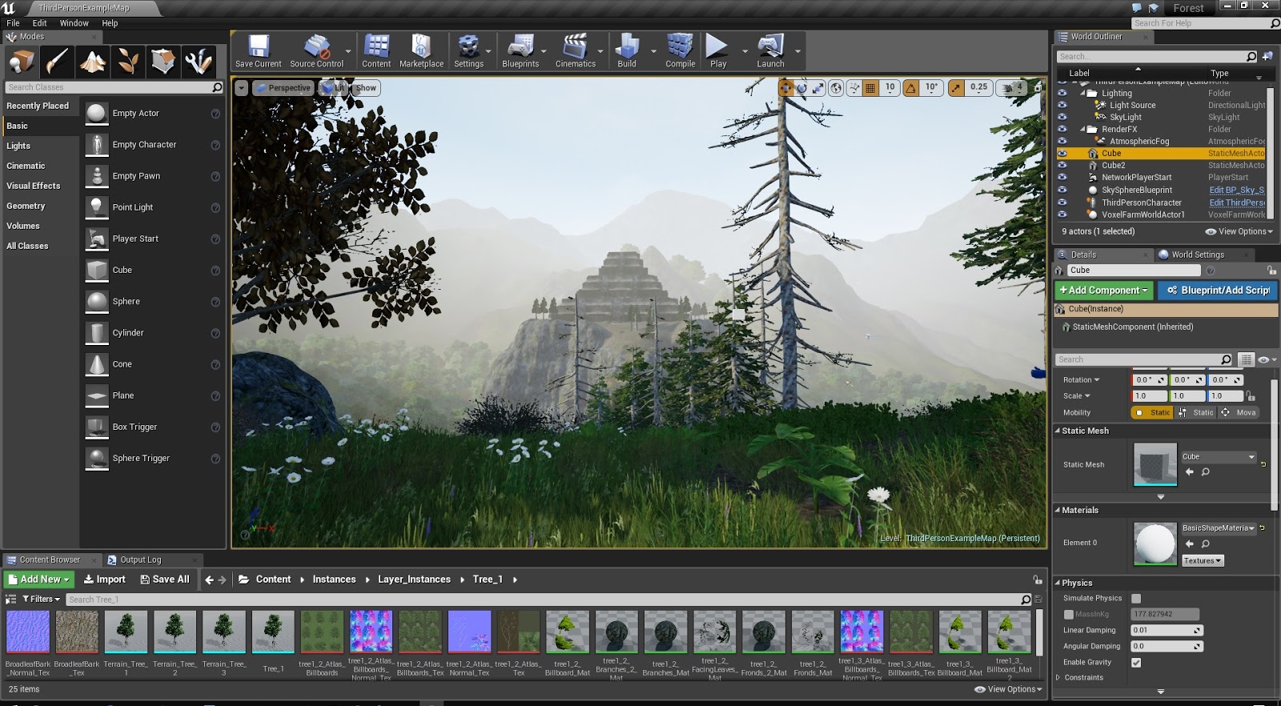
Task: Open the Textures dropdown under Materials
Action: pyautogui.click(x=1203, y=561)
